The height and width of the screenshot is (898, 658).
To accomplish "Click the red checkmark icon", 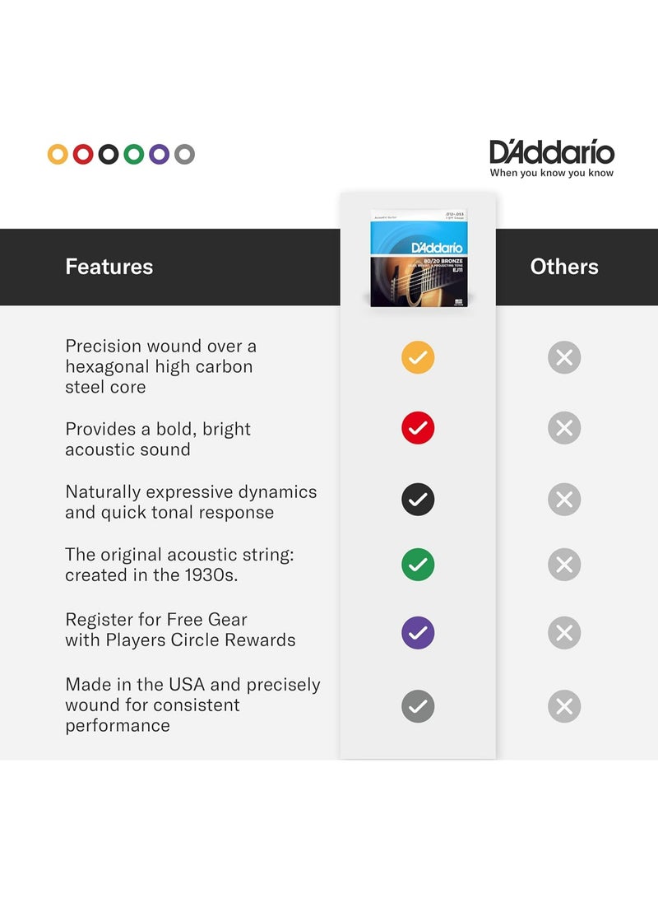I will pyautogui.click(x=418, y=428).
